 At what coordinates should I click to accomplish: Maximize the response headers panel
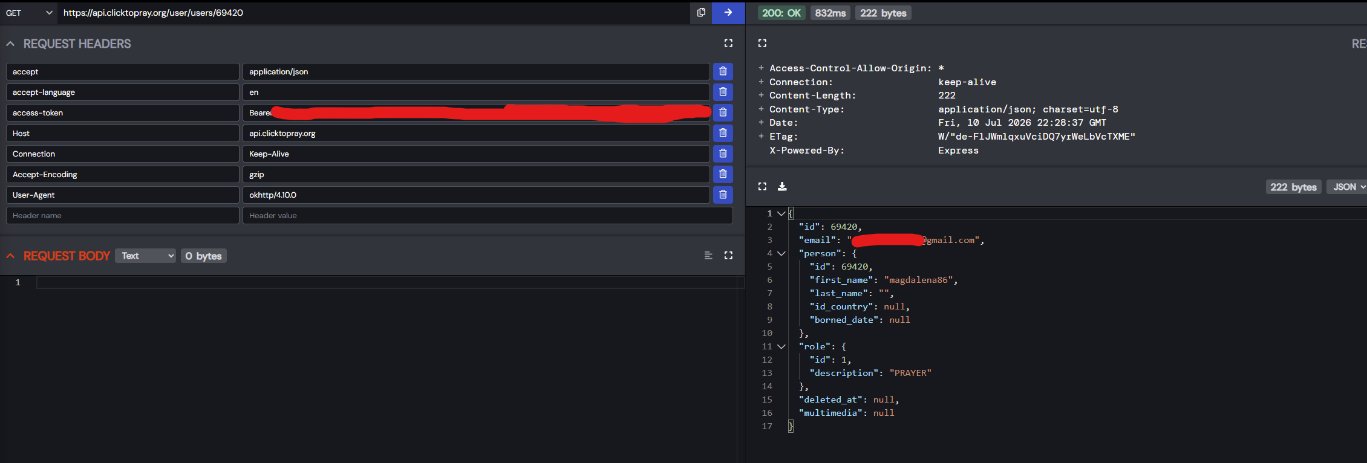pos(762,44)
